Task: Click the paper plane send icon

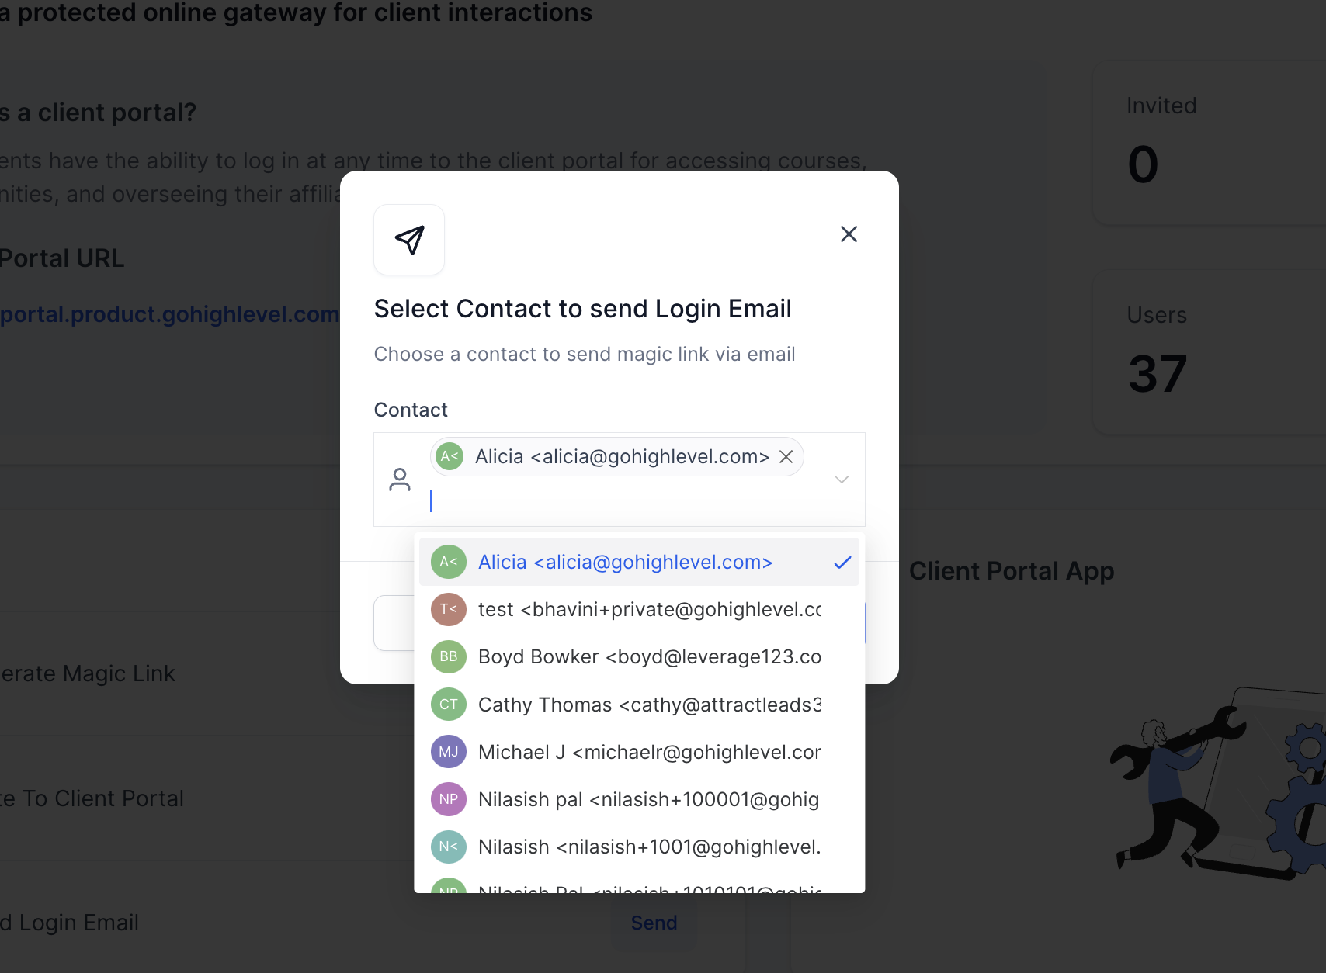Action: tap(409, 240)
